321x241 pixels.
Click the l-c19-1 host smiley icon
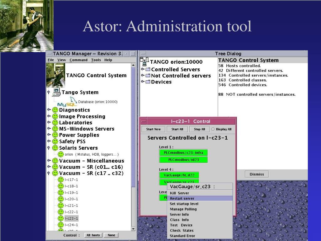61,193
